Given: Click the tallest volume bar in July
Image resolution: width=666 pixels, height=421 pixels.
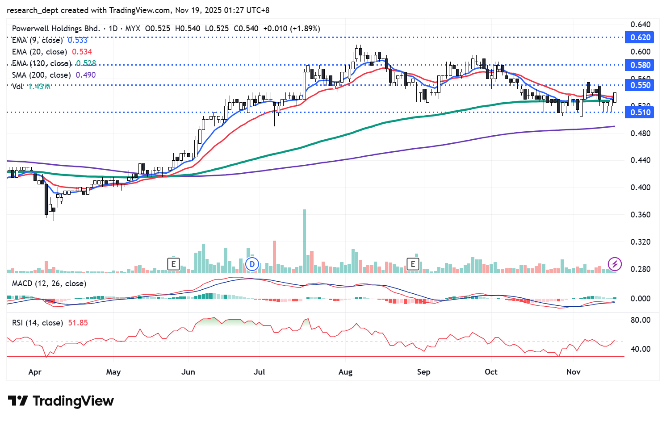Looking at the screenshot, I should (304, 241).
